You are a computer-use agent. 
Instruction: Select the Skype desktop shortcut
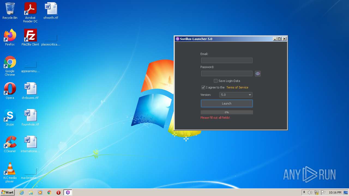(x=10, y=118)
